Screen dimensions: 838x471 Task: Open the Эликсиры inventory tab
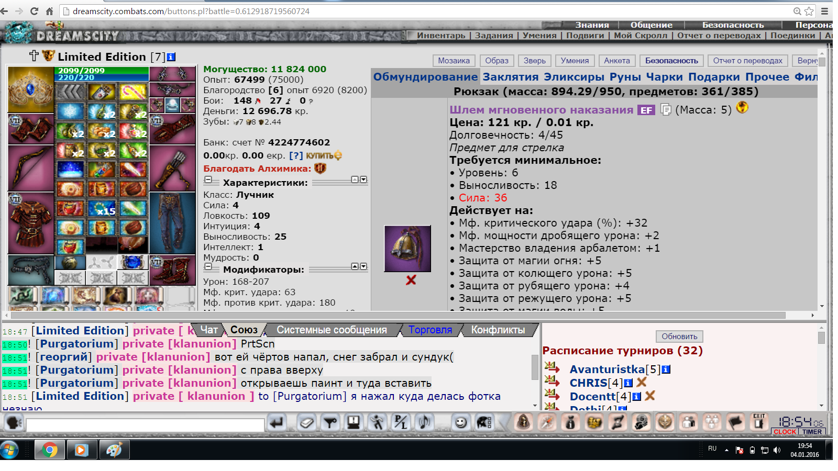pos(574,77)
